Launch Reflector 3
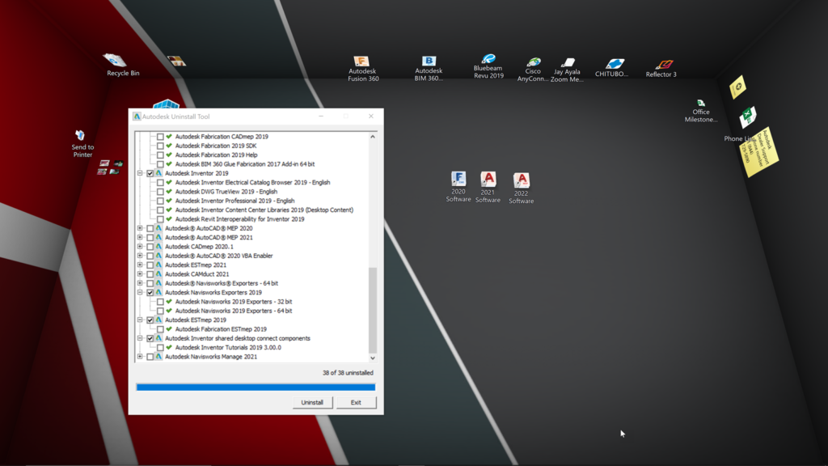 click(661, 65)
